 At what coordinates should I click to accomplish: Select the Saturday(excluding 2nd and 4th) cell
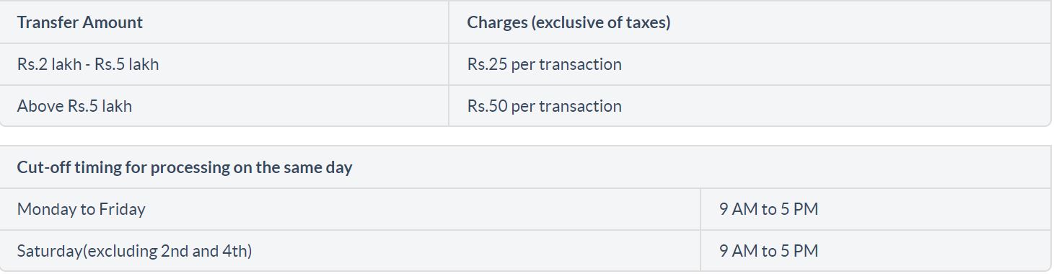(350, 251)
